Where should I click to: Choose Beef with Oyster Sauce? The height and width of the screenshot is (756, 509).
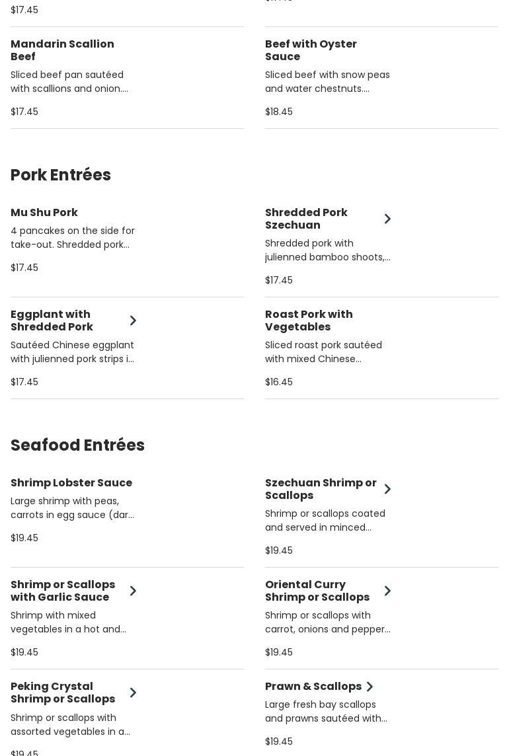[311, 50]
